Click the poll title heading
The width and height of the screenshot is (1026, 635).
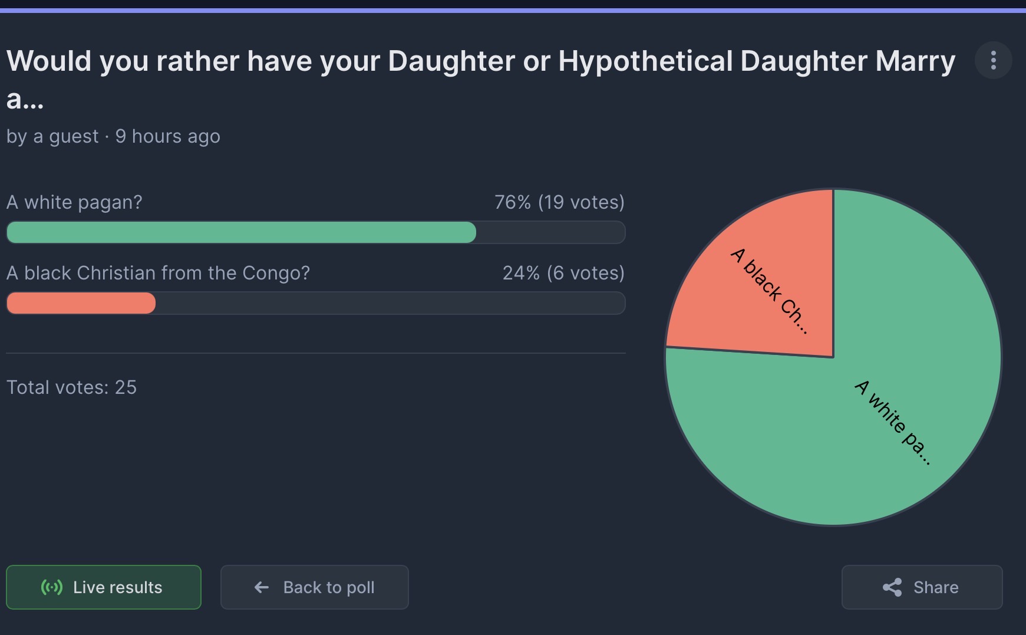tap(481, 79)
